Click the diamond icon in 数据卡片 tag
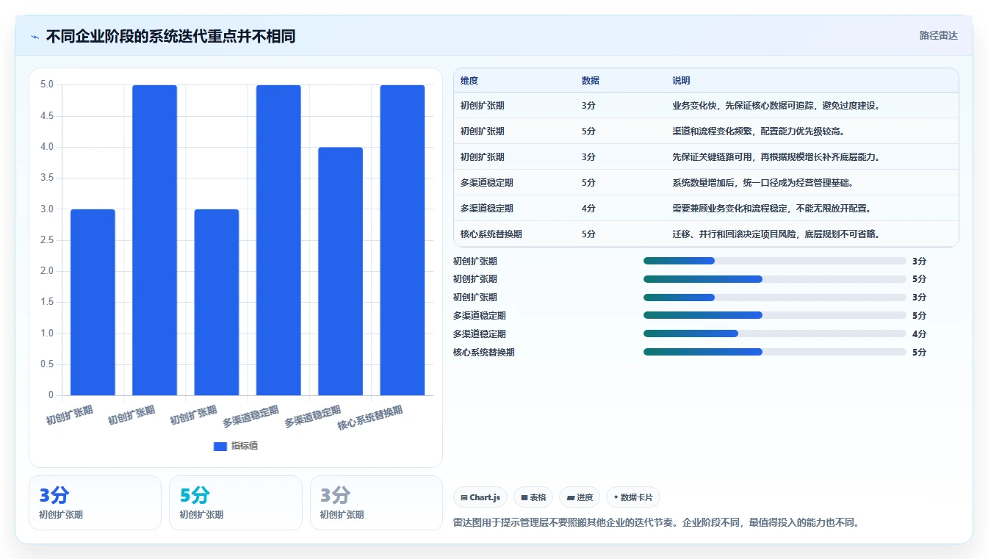Screen dimensions: 988x559 [x=616, y=497]
